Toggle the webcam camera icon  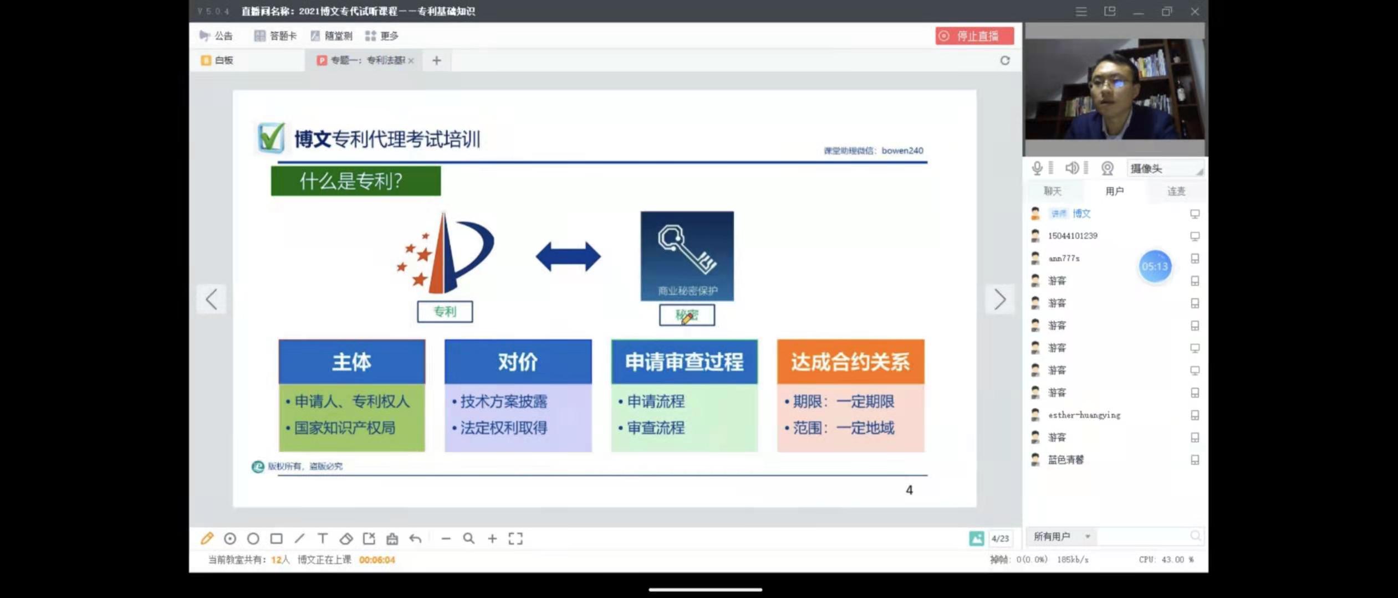1107,168
